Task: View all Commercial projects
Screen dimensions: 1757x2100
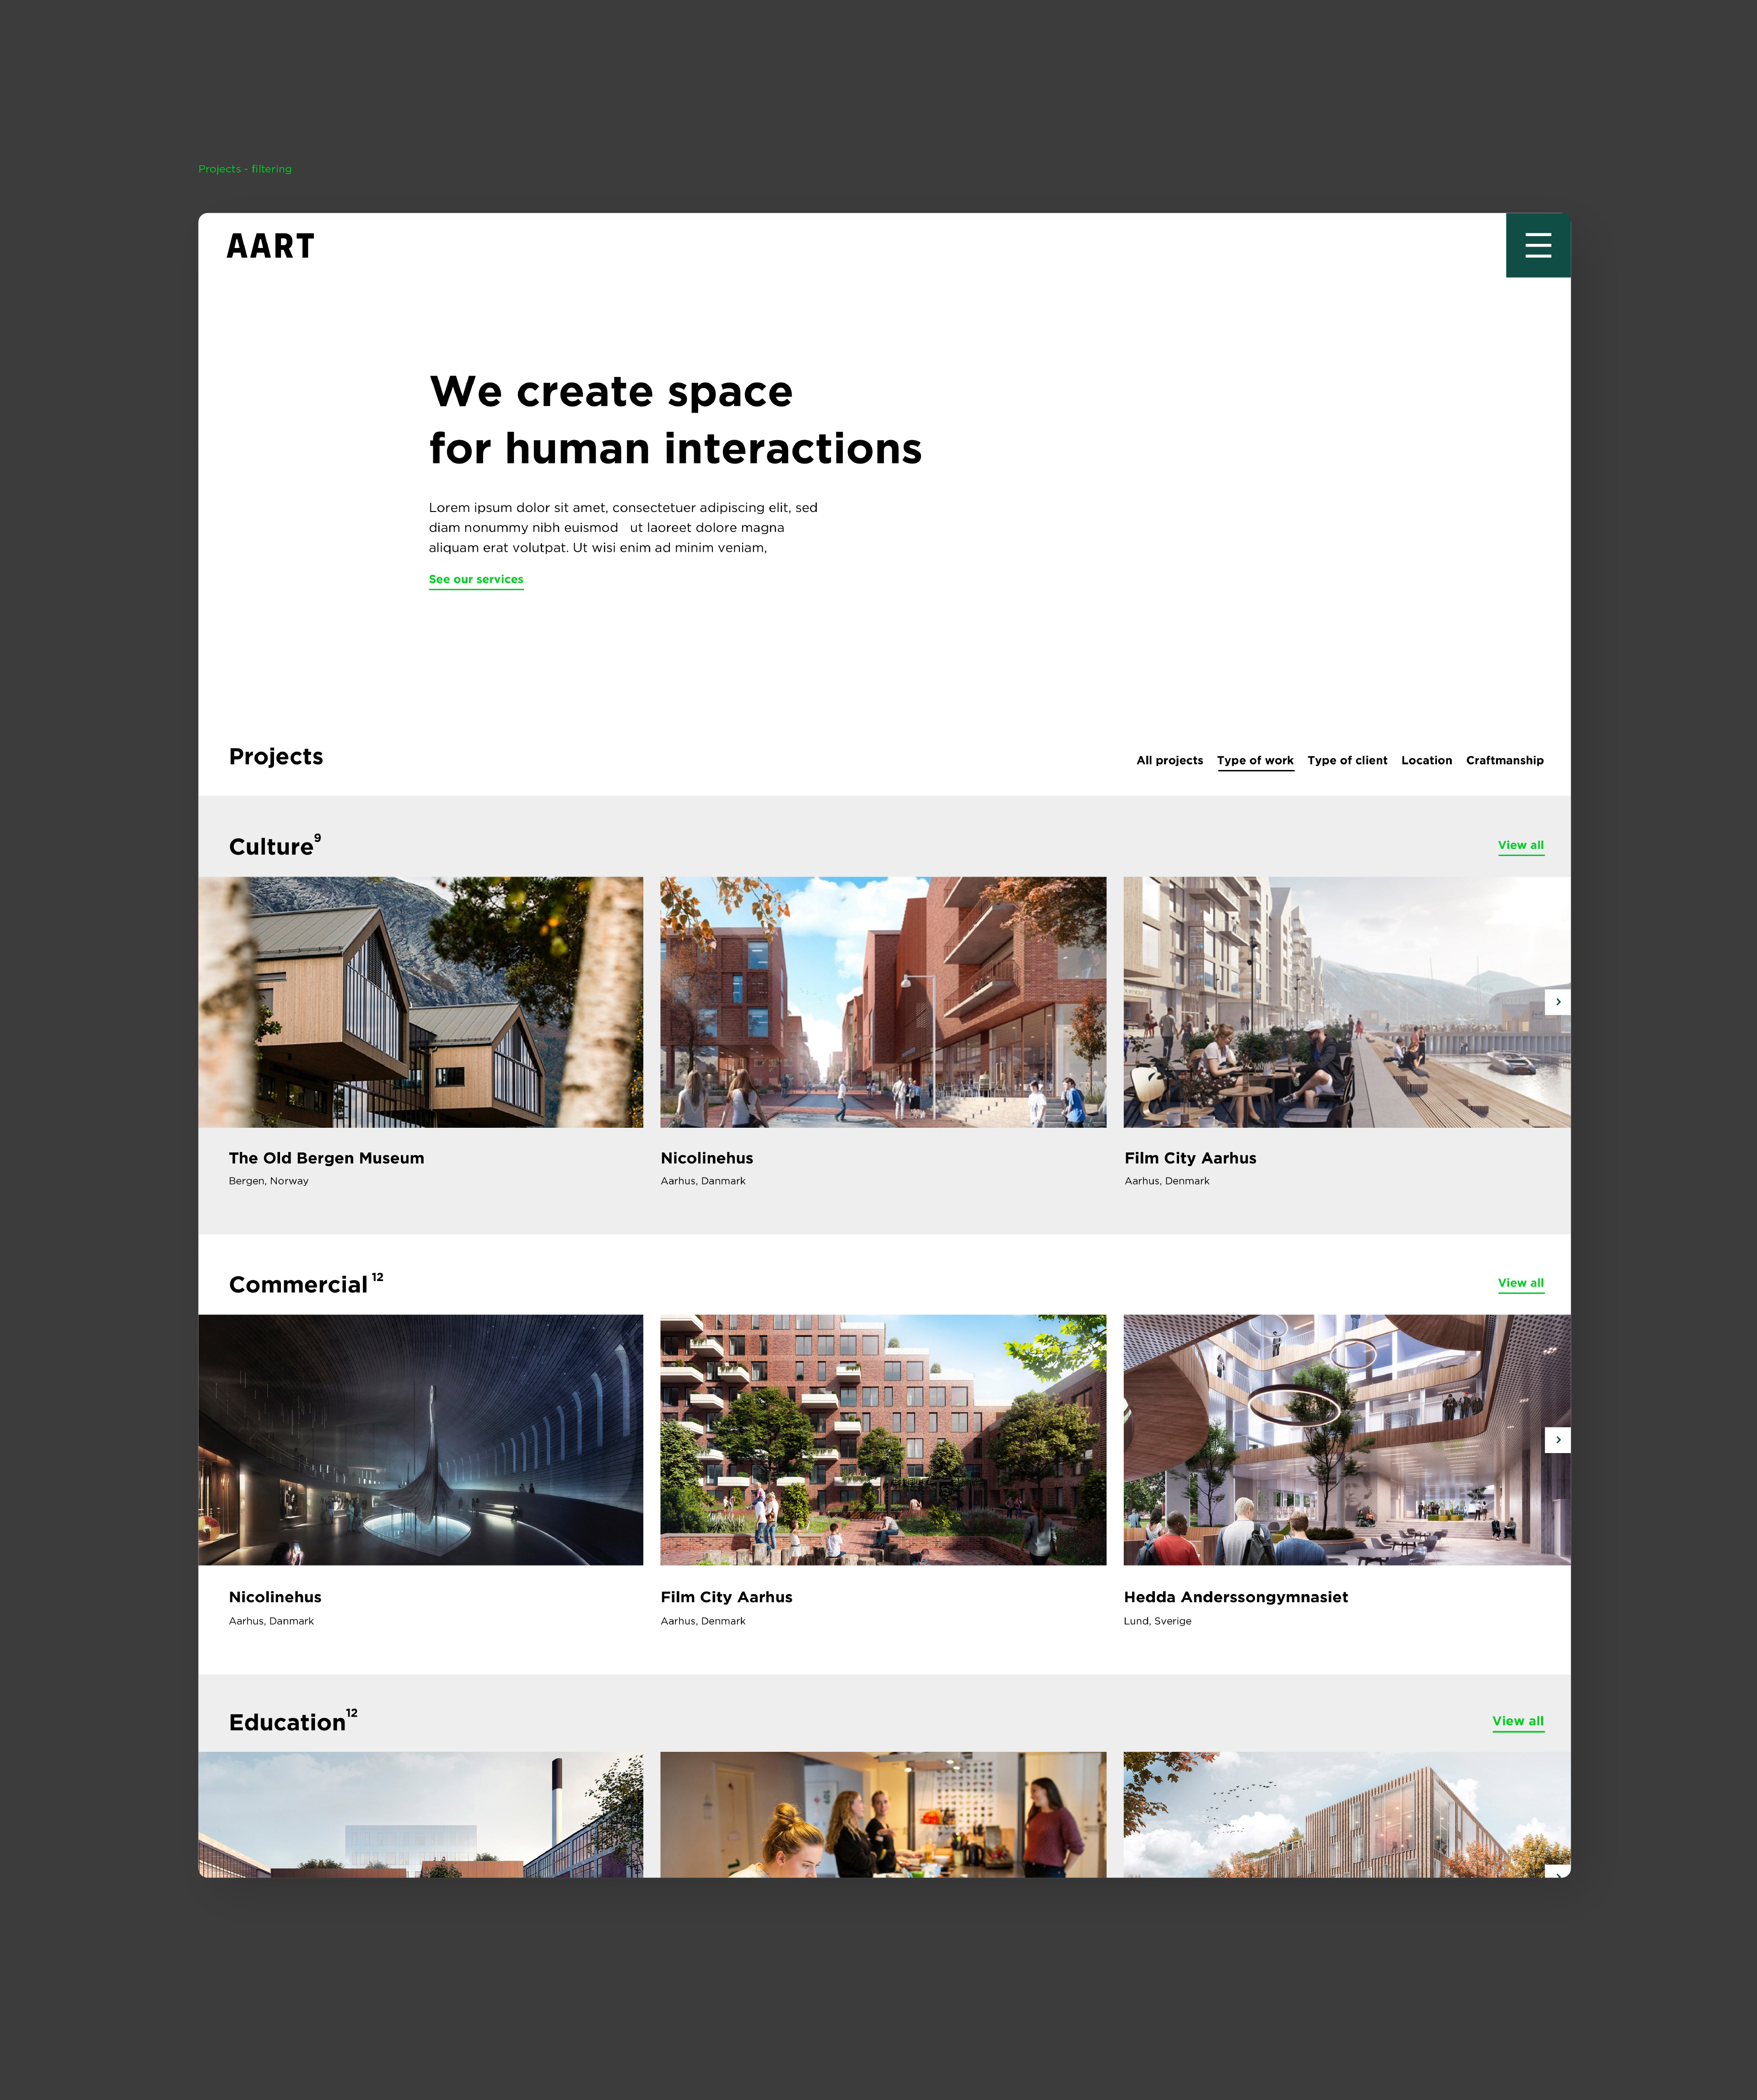Action: coord(1520,1283)
